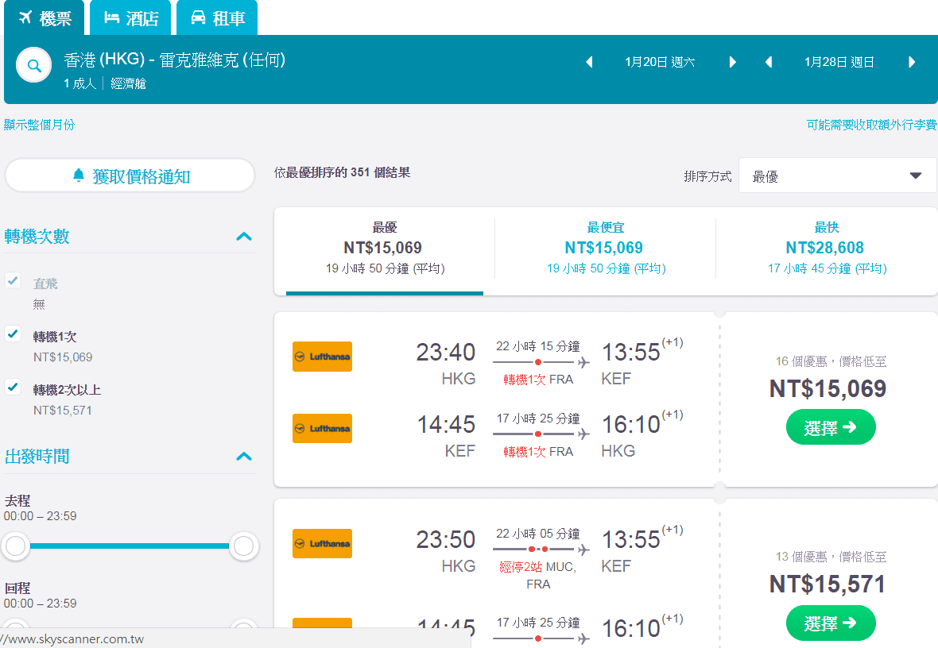Click the airplane icon in 機票 tab
Image resolution: width=938 pixels, height=648 pixels.
[25, 17]
